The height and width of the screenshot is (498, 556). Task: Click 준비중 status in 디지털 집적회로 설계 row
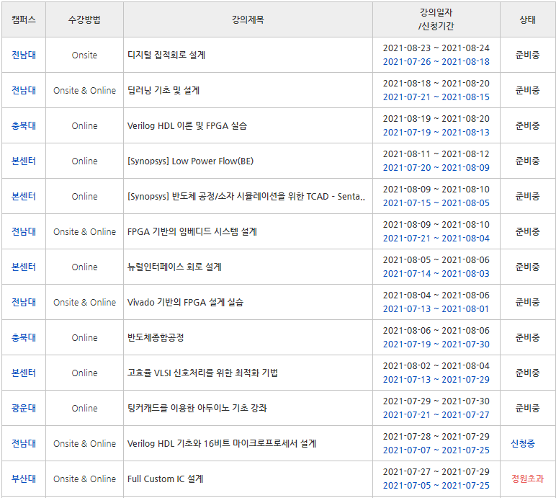tap(527, 55)
